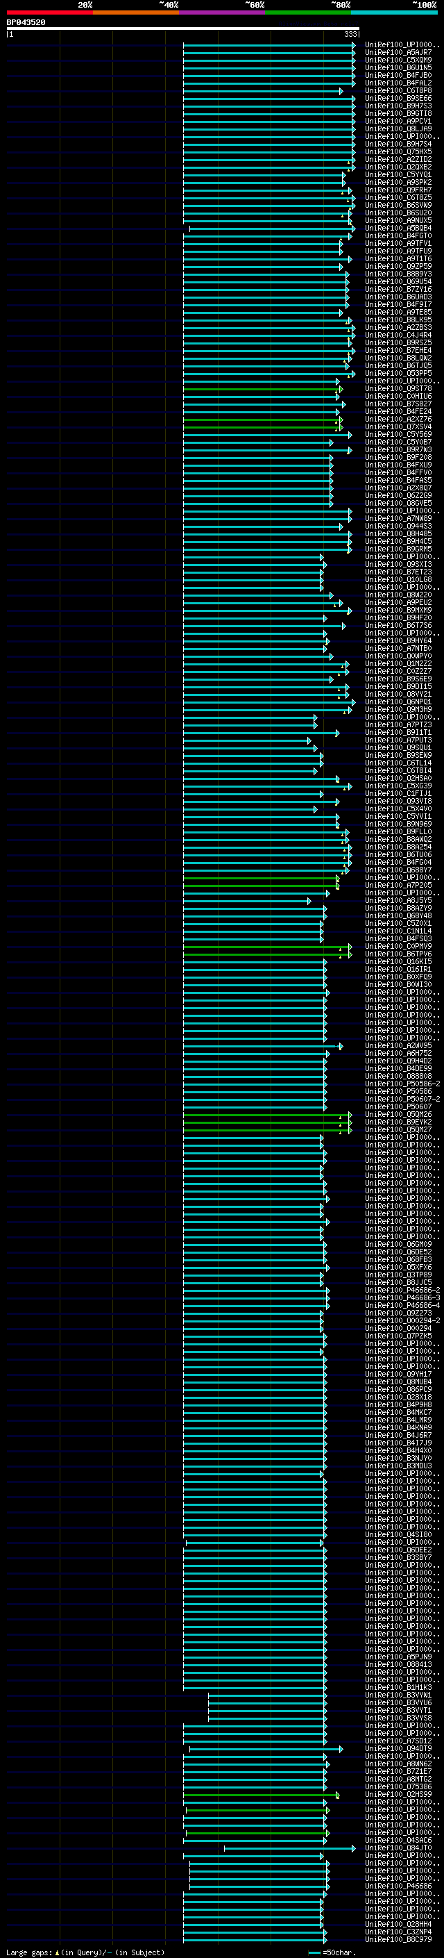
Task: Select label UniRef100_B6TPV6
Action: (398, 954)
